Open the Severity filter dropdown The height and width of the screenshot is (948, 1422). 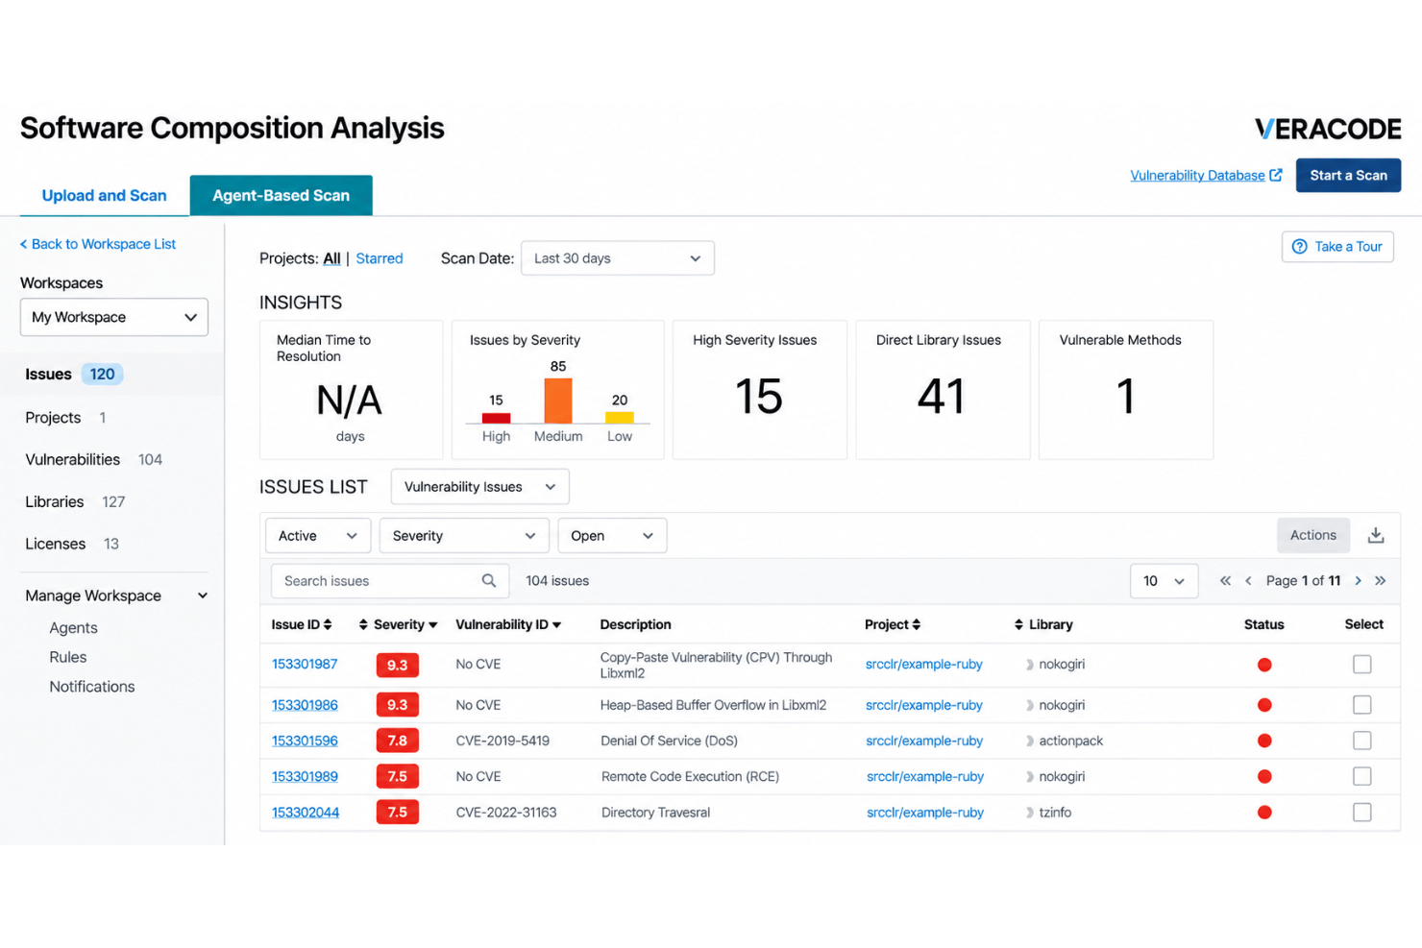pyautogui.click(x=464, y=536)
